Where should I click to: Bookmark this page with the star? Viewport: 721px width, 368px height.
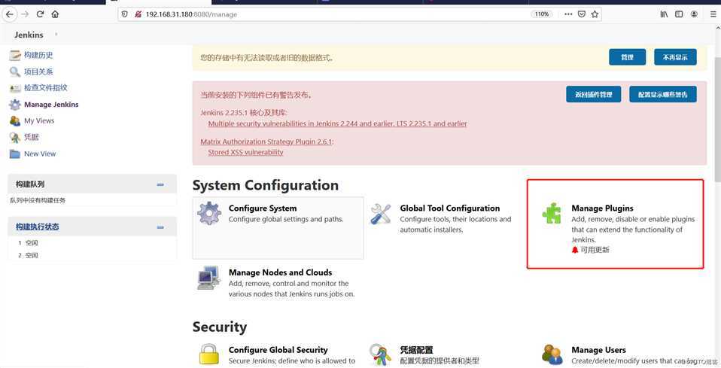[x=595, y=14]
